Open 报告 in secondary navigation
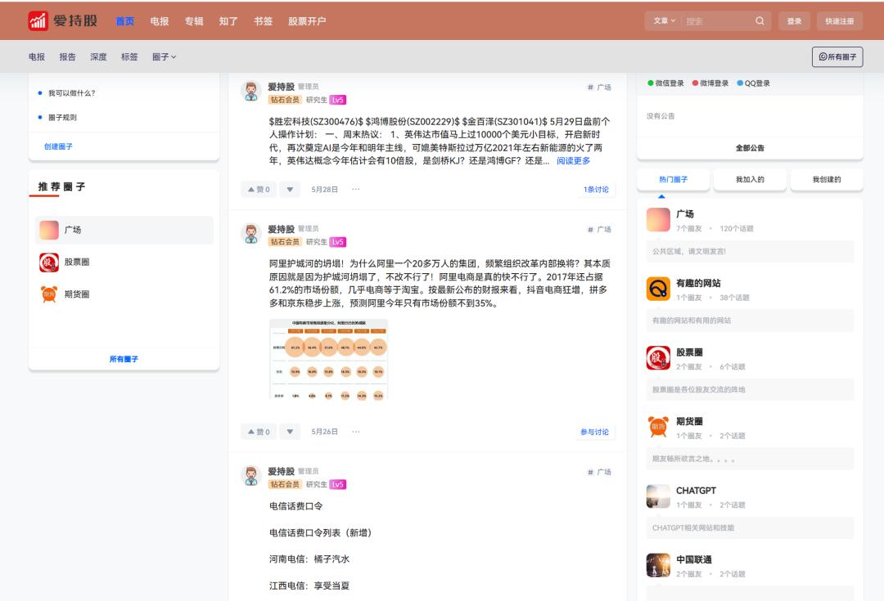The width and height of the screenshot is (884, 601). [68, 57]
